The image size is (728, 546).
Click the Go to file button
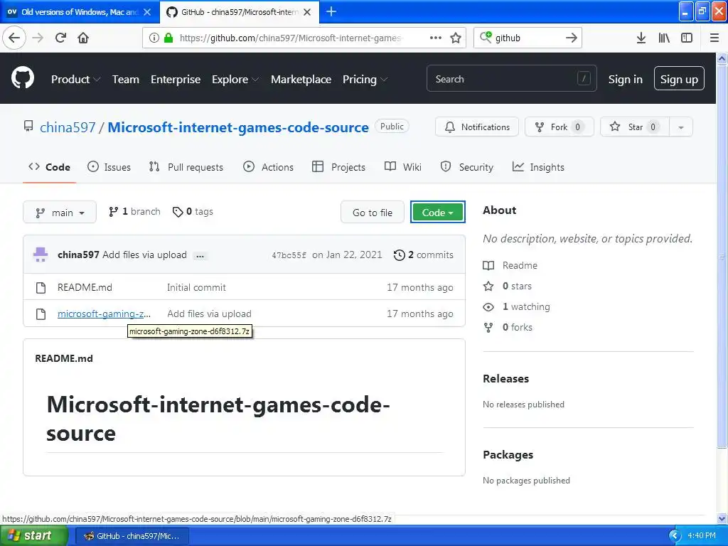click(373, 212)
